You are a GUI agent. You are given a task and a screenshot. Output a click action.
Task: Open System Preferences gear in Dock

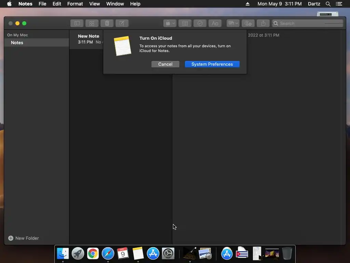(x=168, y=253)
